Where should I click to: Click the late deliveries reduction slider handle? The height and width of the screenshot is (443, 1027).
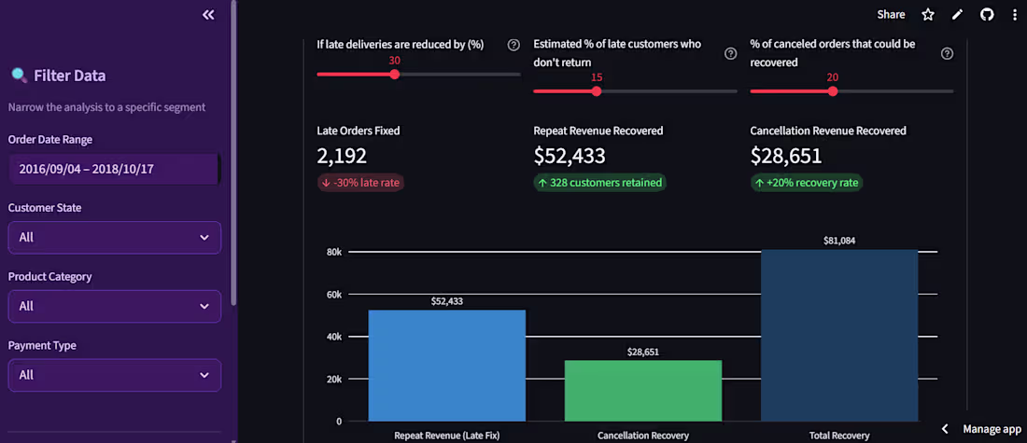coord(394,74)
